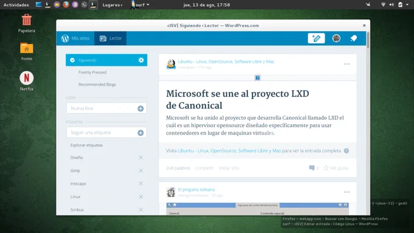
Task: Click Compartir under the post
Action: tap(204, 168)
